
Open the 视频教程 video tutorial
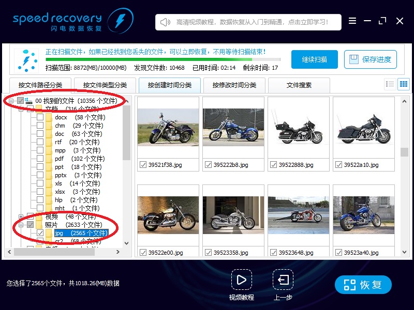(242, 280)
